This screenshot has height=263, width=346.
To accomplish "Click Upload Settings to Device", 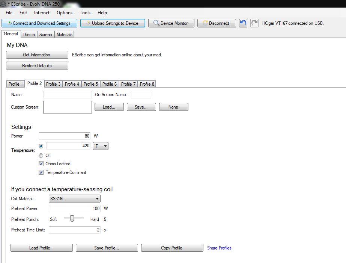I will [x=113, y=23].
